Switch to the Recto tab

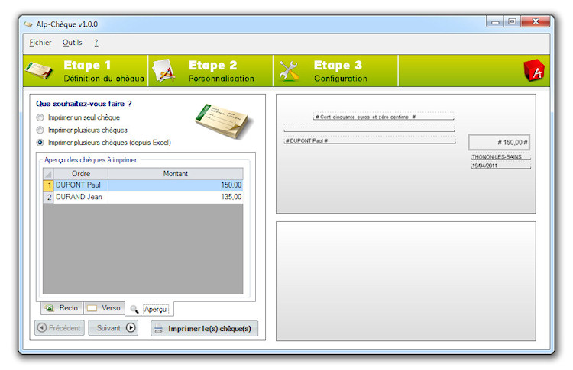click(62, 308)
